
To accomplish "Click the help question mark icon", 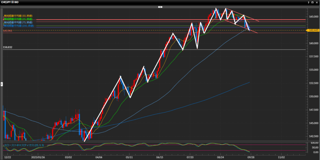I will (308, 2).
